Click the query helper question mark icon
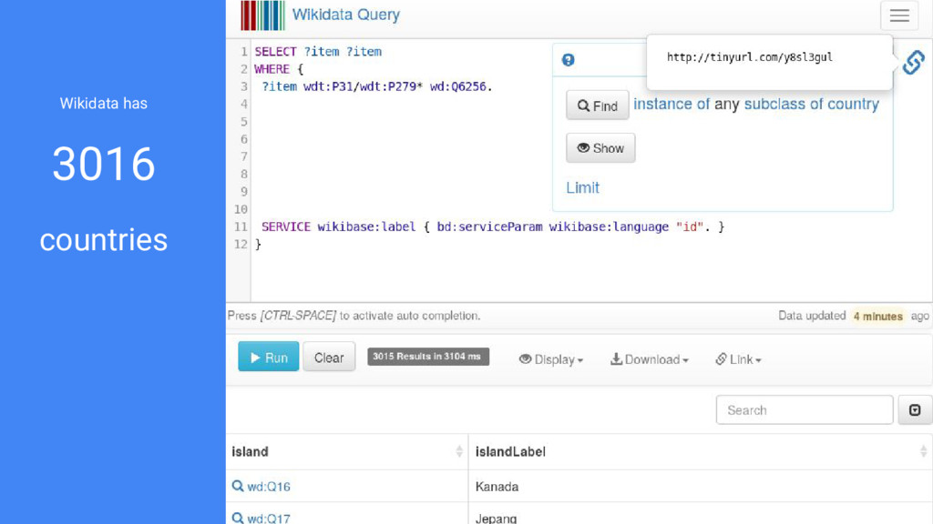Viewport: 933px width, 524px height. [569, 60]
